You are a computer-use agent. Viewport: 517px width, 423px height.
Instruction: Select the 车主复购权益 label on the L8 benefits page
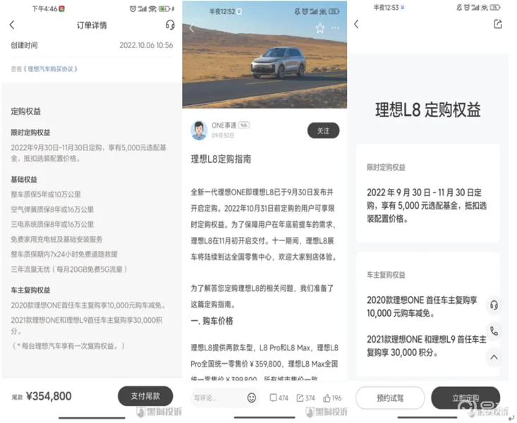(386, 275)
